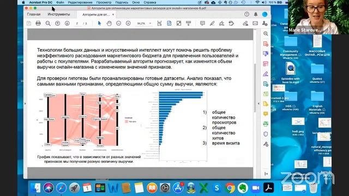Send the file by email envelope icon
349x196 pixels.
pyautogui.click(x=255, y=23)
